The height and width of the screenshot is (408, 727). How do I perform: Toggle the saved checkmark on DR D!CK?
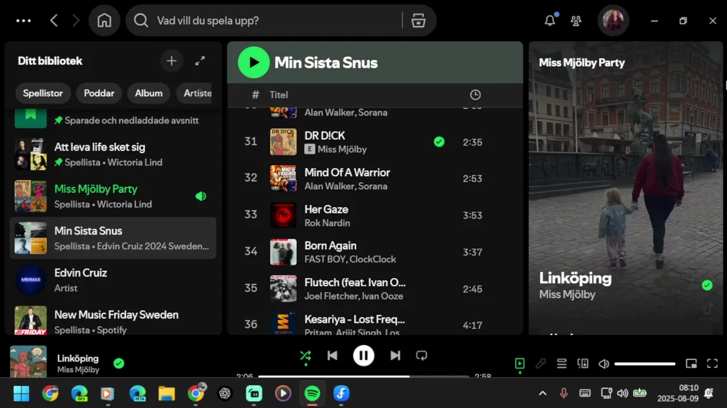tap(439, 142)
